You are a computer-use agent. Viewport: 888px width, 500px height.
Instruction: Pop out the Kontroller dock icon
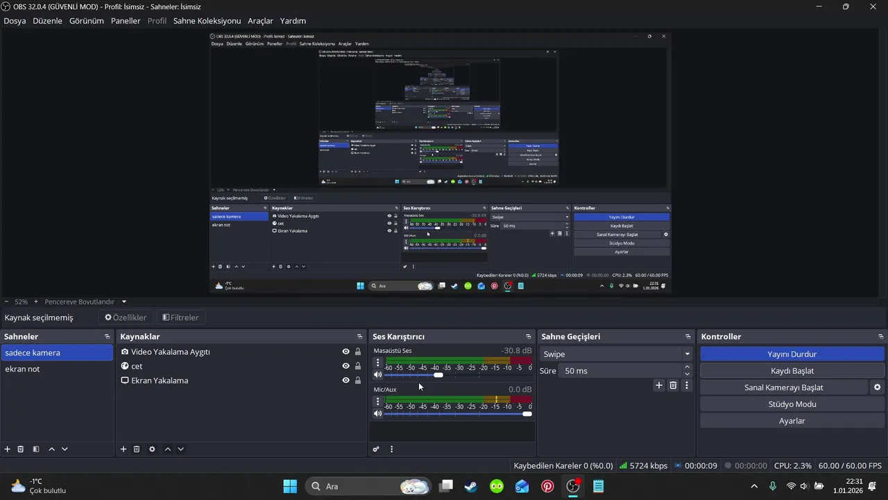point(880,337)
